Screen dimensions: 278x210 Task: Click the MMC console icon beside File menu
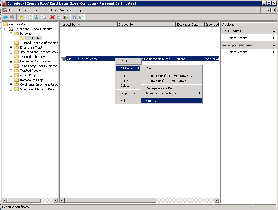5,10
